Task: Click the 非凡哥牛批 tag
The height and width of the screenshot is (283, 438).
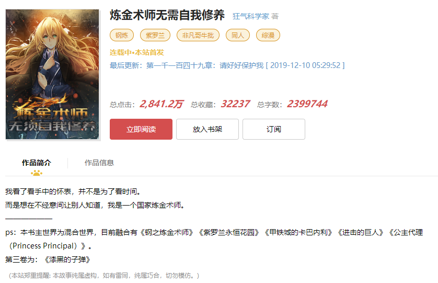Action: pos(198,35)
